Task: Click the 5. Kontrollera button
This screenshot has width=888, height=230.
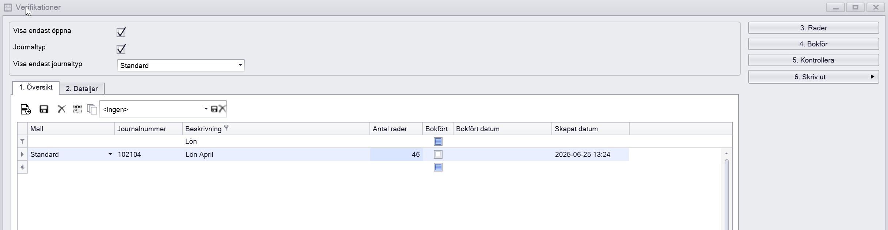Action: [813, 60]
